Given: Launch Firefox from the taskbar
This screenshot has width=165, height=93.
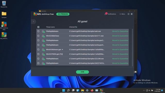Looking at the screenshot, I should 92,90.
